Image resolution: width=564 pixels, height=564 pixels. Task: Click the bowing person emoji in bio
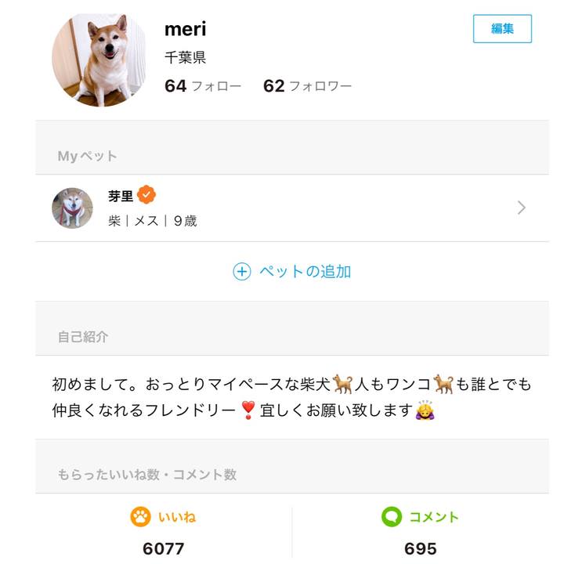click(425, 410)
